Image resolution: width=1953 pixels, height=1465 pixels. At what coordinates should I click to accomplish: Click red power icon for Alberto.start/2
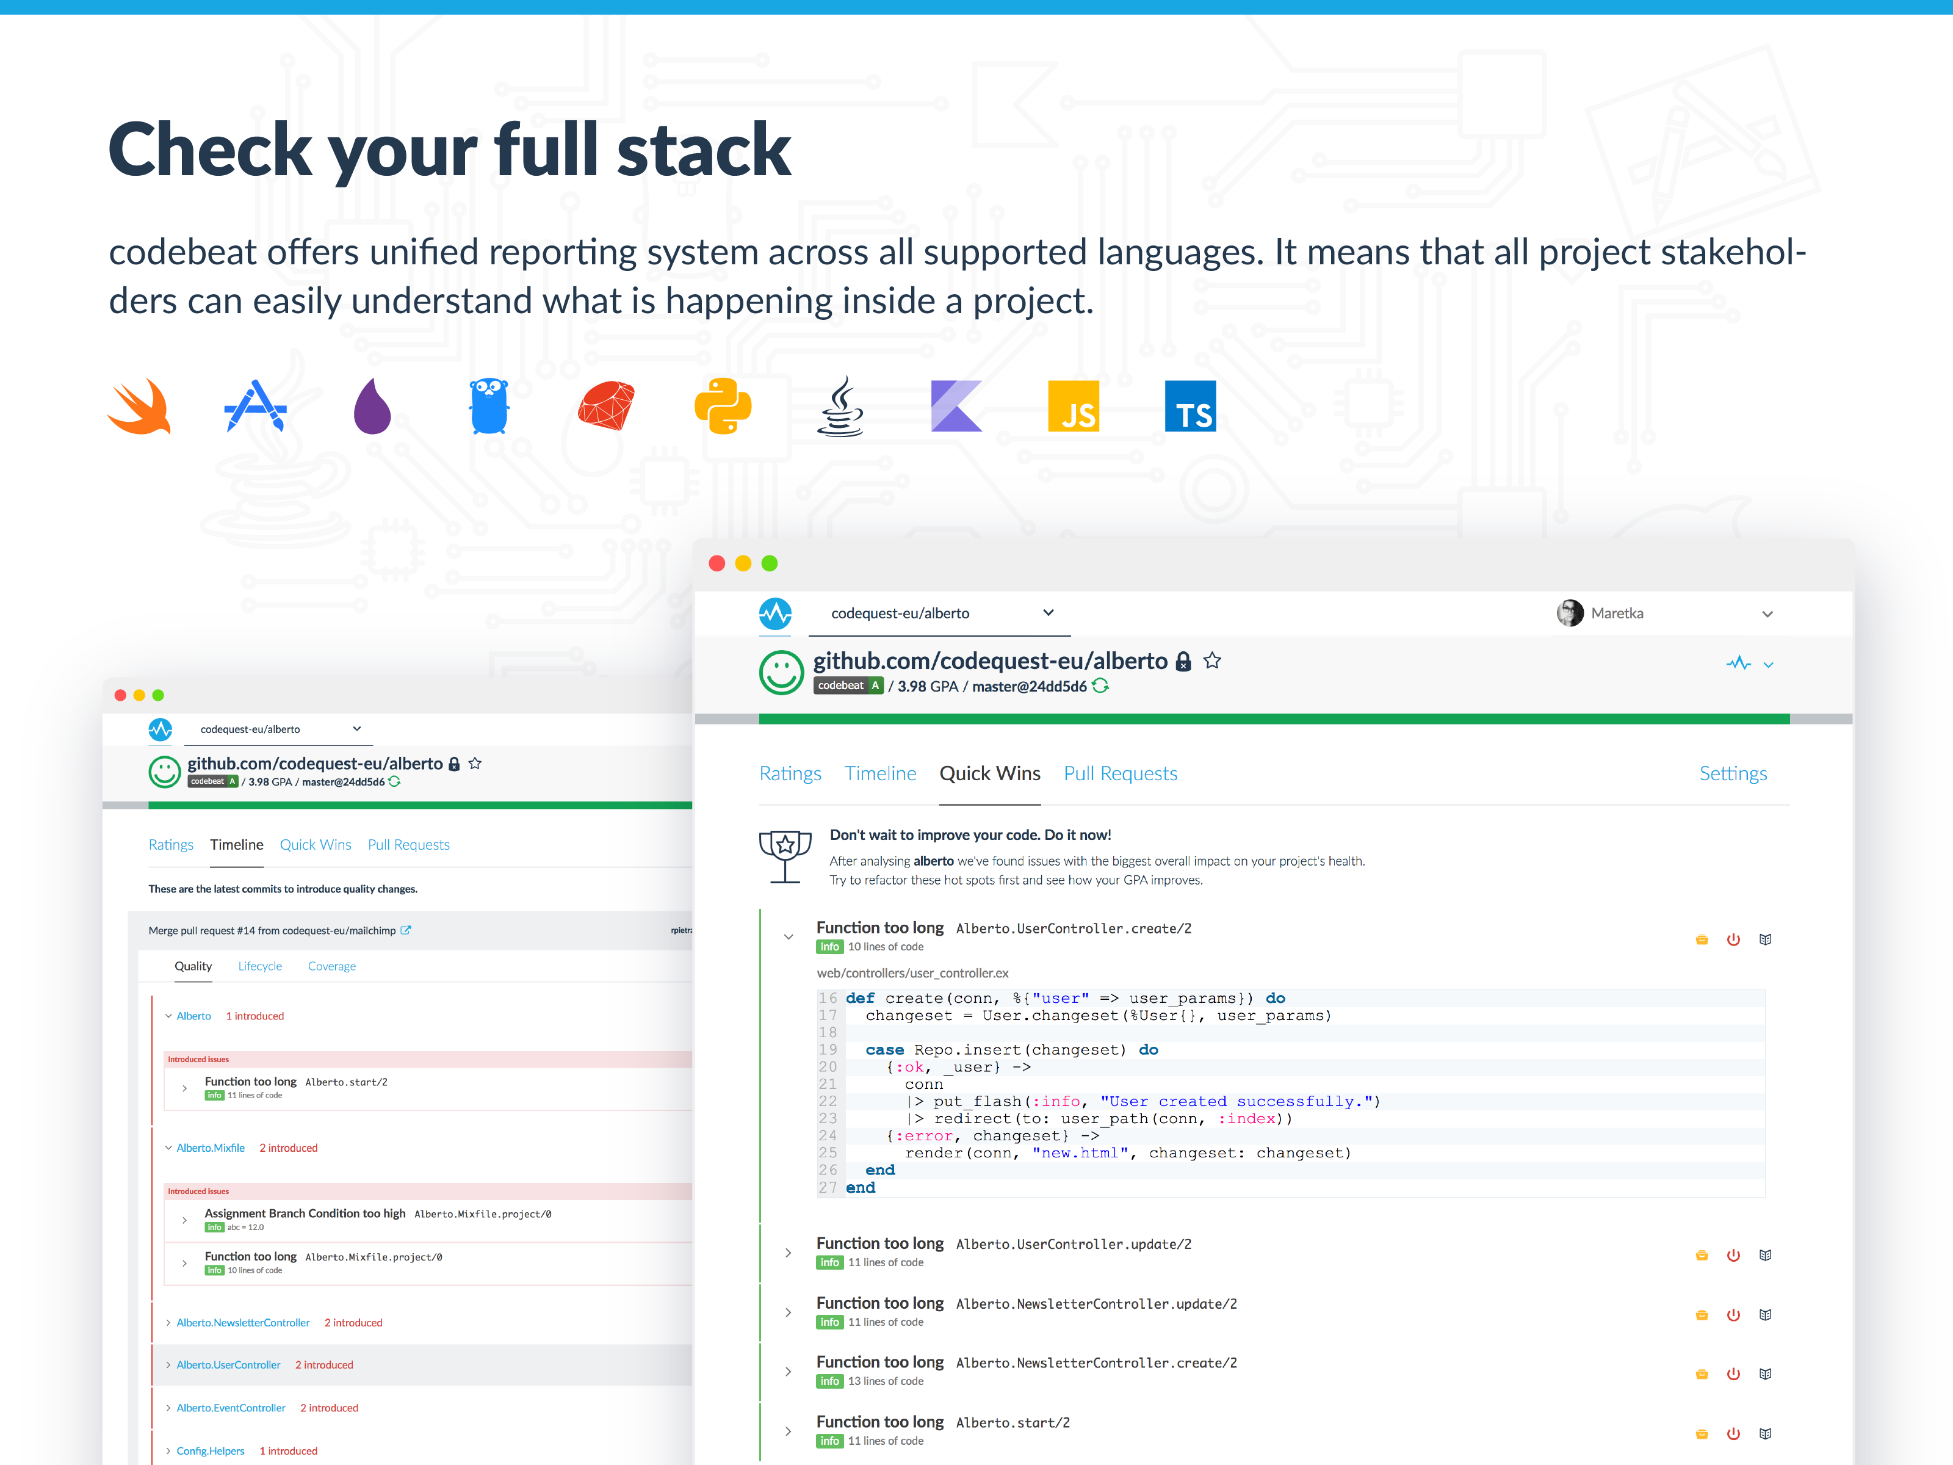[x=1733, y=1433]
